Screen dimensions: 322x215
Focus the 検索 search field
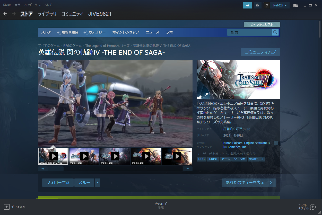[250, 32]
